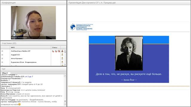The width and height of the screenshot is (191, 107).
Task: Click chat message 'от 3 до 7'
Action: pos(29,77)
